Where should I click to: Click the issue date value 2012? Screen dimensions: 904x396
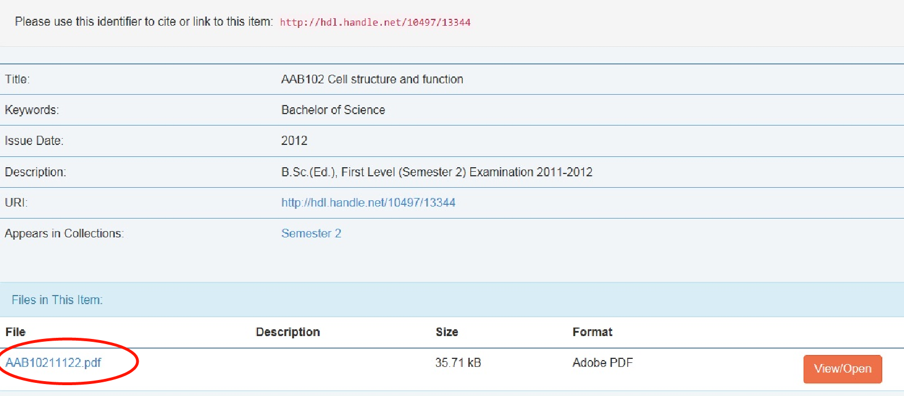(x=294, y=141)
